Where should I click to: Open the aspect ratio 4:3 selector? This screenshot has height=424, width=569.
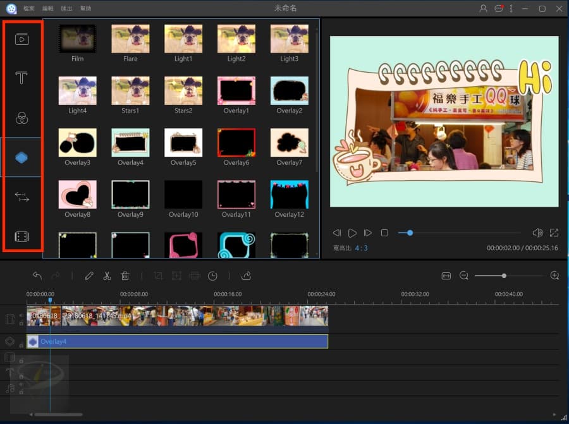coord(360,248)
